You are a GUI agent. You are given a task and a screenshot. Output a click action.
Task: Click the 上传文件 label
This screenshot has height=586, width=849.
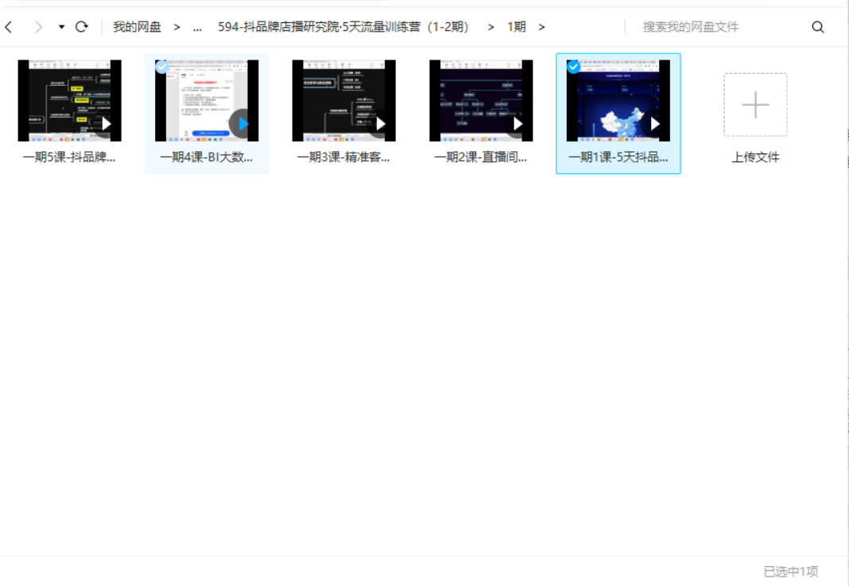pos(755,157)
